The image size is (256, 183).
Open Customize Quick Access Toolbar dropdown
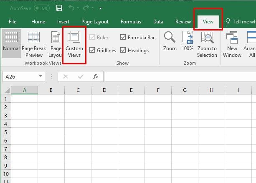[x=100, y=8]
